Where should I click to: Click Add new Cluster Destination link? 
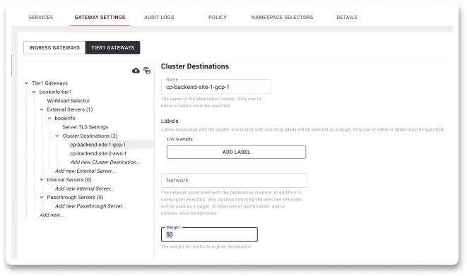point(105,162)
